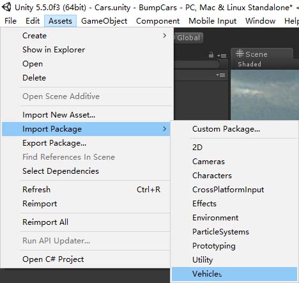The image size is (299, 283).
Task: Toggle the Global pivot button
Action: [188, 38]
